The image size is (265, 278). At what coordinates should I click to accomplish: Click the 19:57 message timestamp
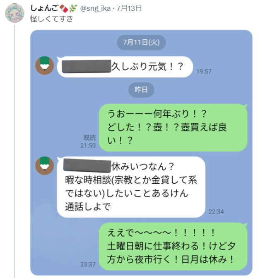click(x=204, y=72)
